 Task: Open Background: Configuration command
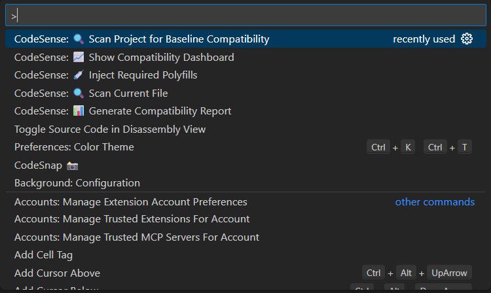coord(245,183)
